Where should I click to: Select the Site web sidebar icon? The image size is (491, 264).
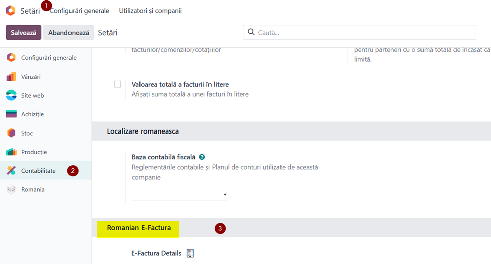pyautogui.click(x=11, y=95)
